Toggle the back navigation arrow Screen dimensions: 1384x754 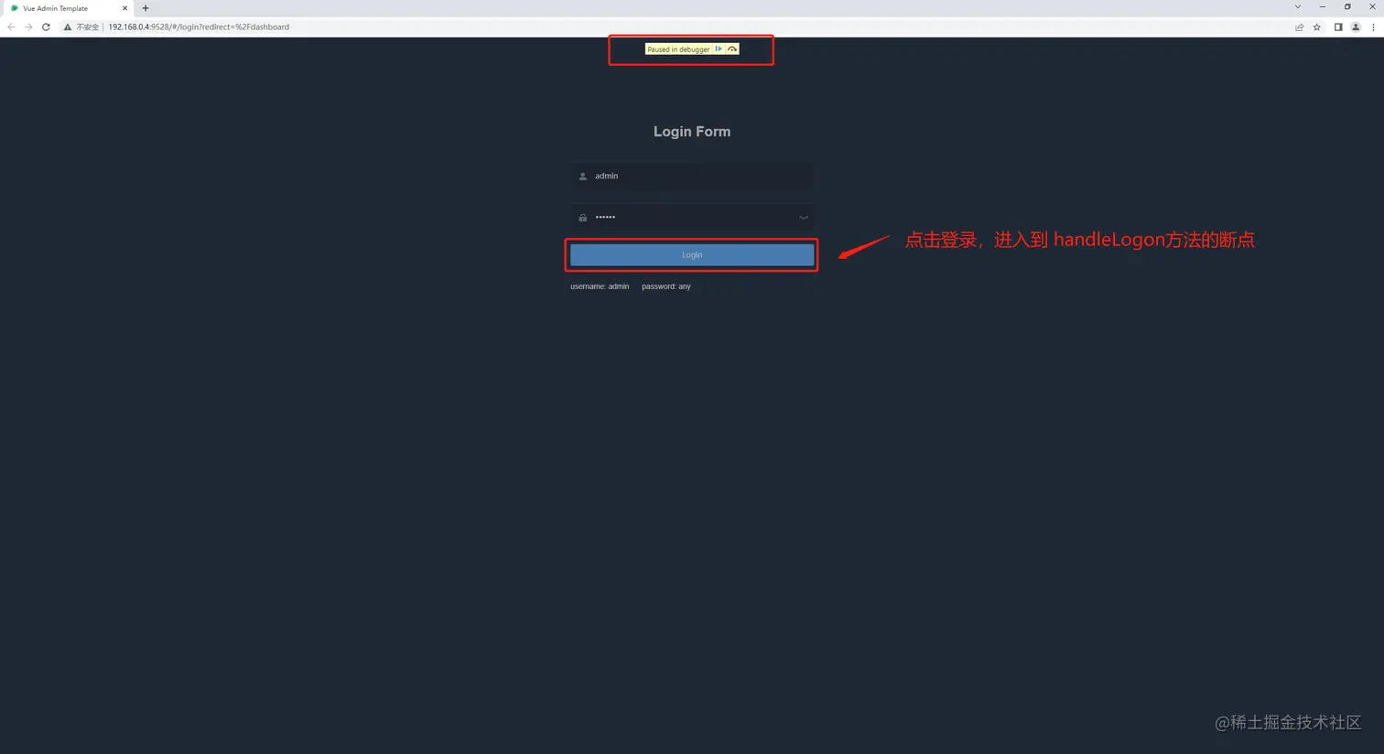(10, 27)
